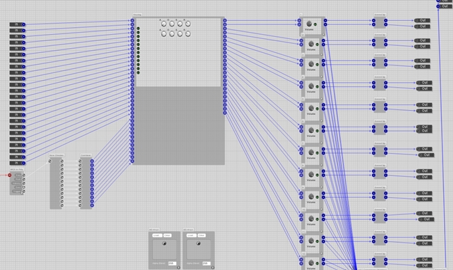Click the upper Out connector of channel 10
Viewport: 453px width, 270px height.
point(424,214)
